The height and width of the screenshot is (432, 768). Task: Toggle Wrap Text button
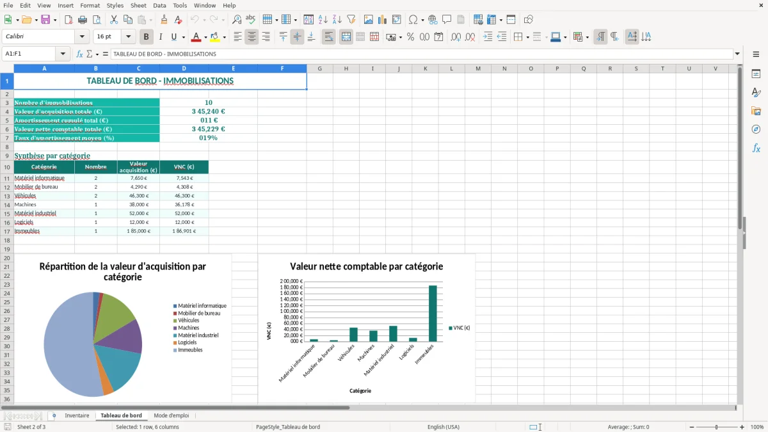(x=328, y=37)
